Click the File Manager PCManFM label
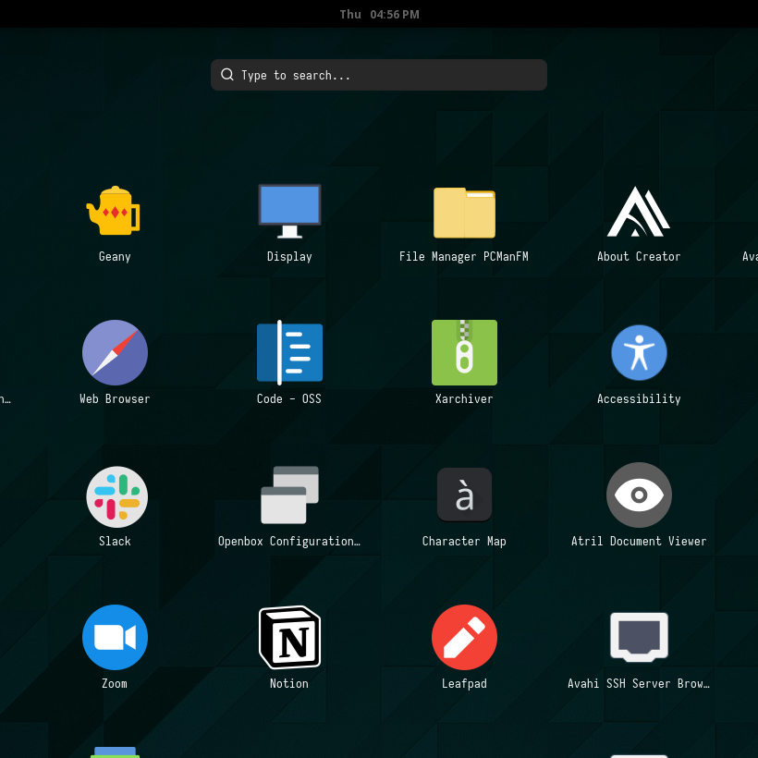Viewport: 758px width, 758px height. coord(464,257)
